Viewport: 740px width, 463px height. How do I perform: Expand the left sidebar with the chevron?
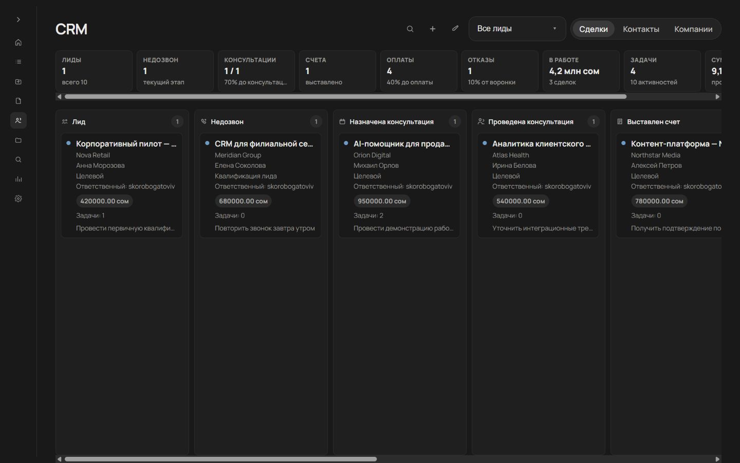18,20
